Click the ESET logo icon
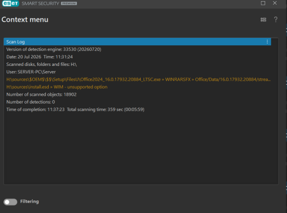 (10, 3)
